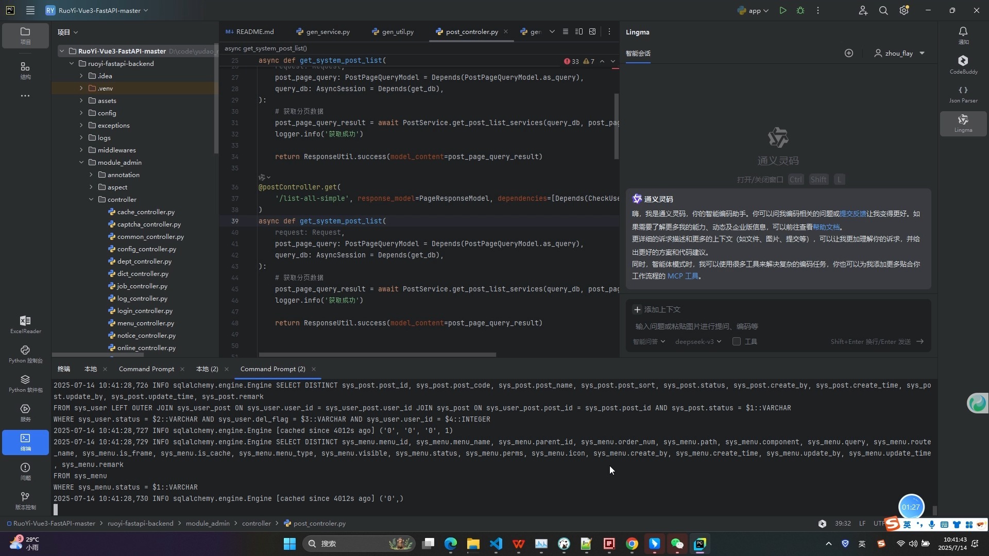
Task: Expand the .venv folder in project tree
Action: tap(81, 88)
